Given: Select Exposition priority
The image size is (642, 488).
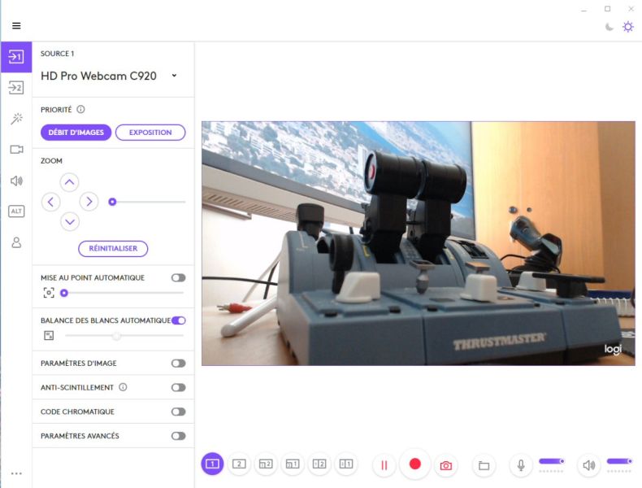Looking at the screenshot, I should click(150, 133).
